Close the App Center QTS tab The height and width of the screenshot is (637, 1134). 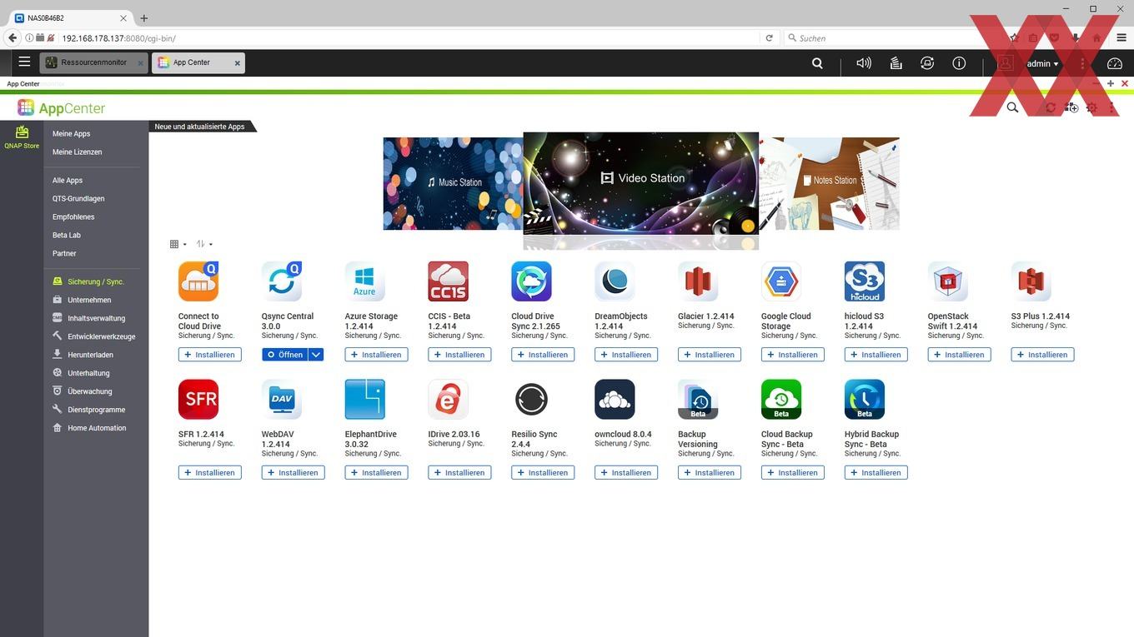[x=238, y=63]
